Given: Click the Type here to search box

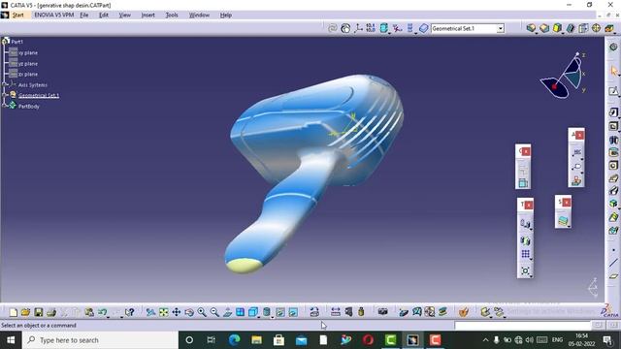Looking at the screenshot, I should click(x=100, y=340).
